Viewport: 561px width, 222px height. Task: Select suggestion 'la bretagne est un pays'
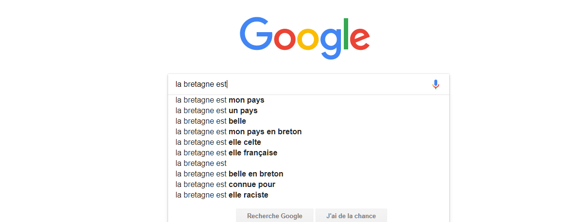[x=308, y=111]
